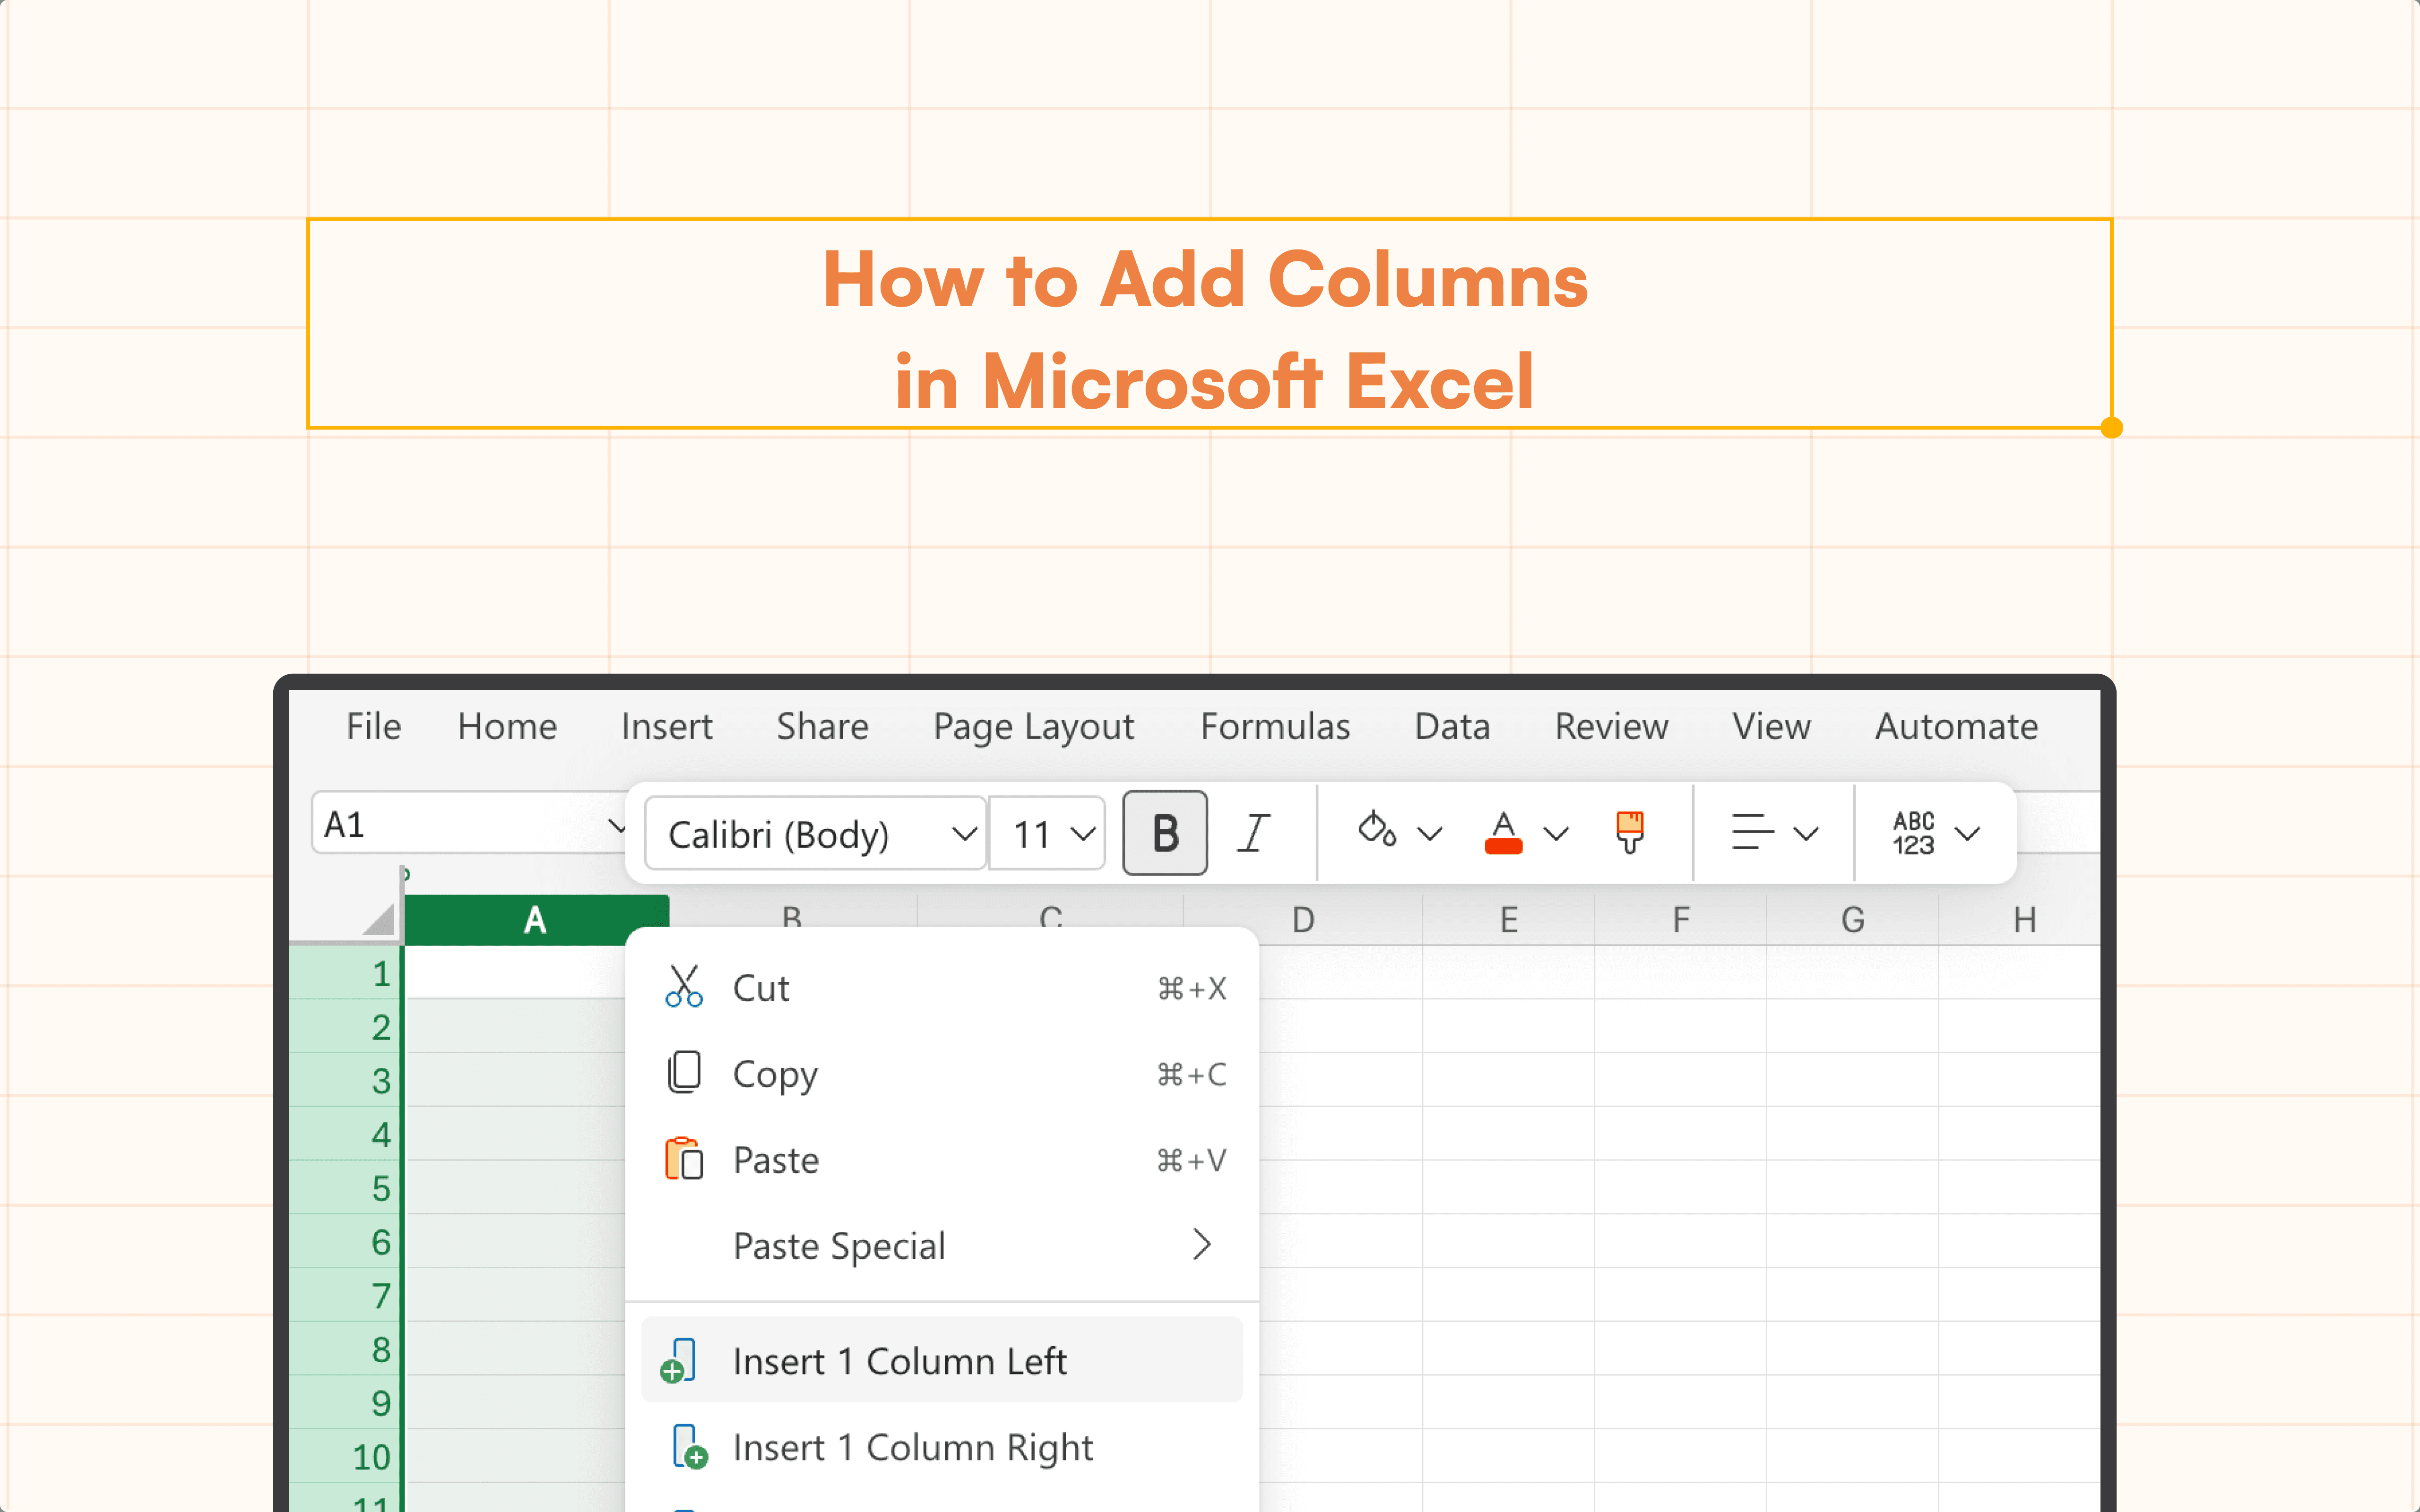This screenshot has height=1512, width=2420.
Task: Open the File tab
Action: click(373, 726)
